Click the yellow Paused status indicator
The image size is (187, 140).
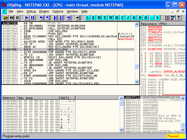point(176,136)
